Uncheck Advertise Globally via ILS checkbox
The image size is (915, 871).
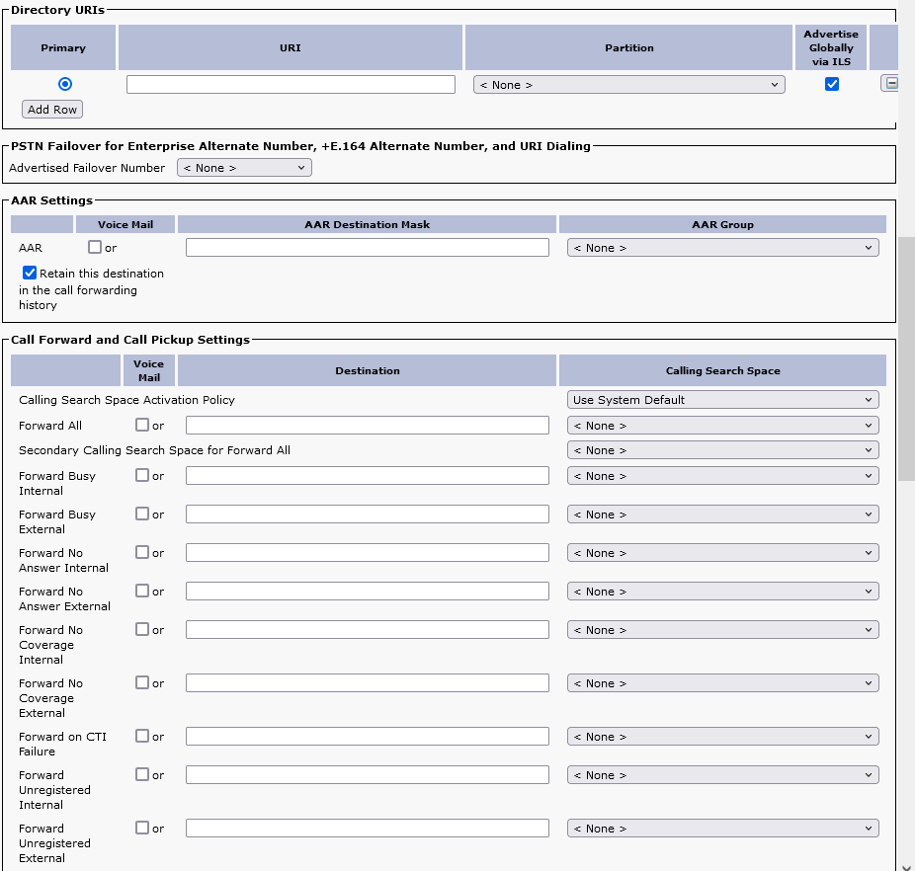coord(832,84)
